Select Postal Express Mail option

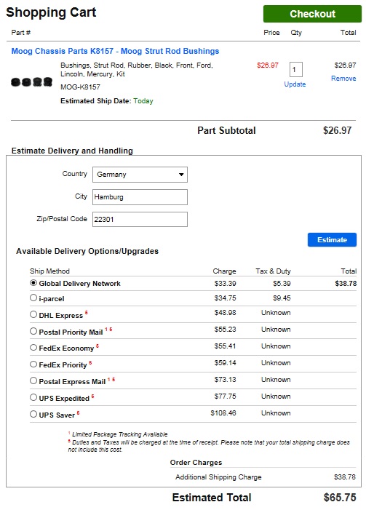click(33, 380)
